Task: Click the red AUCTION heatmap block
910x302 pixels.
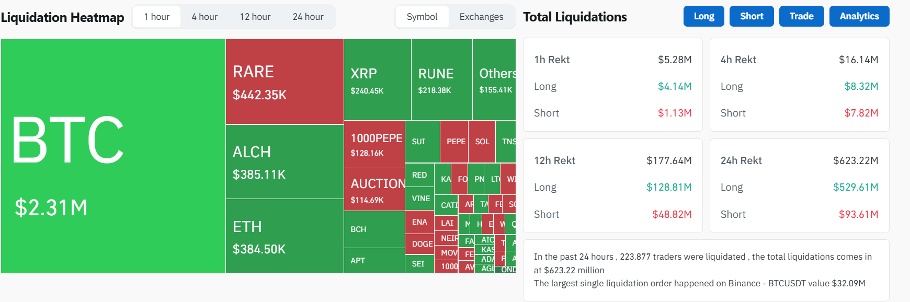Action: [x=374, y=190]
